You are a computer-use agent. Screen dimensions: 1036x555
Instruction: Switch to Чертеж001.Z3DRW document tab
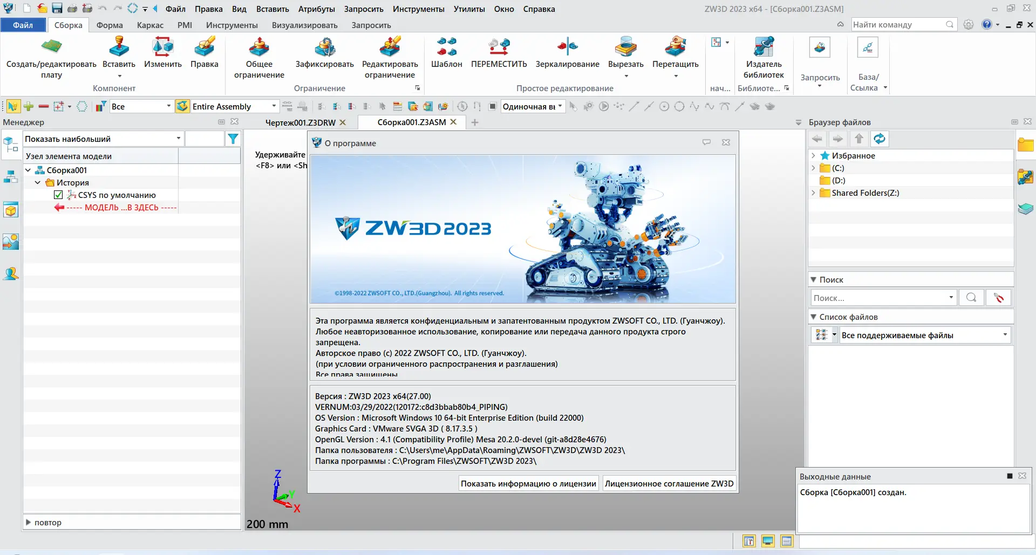pos(300,122)
